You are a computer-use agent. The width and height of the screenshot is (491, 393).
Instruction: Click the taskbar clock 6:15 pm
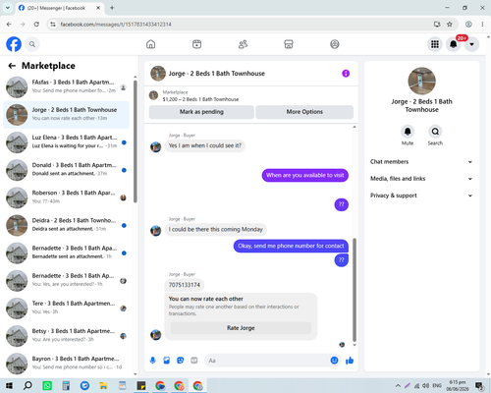pyautogui.click(x=458, y=386)
